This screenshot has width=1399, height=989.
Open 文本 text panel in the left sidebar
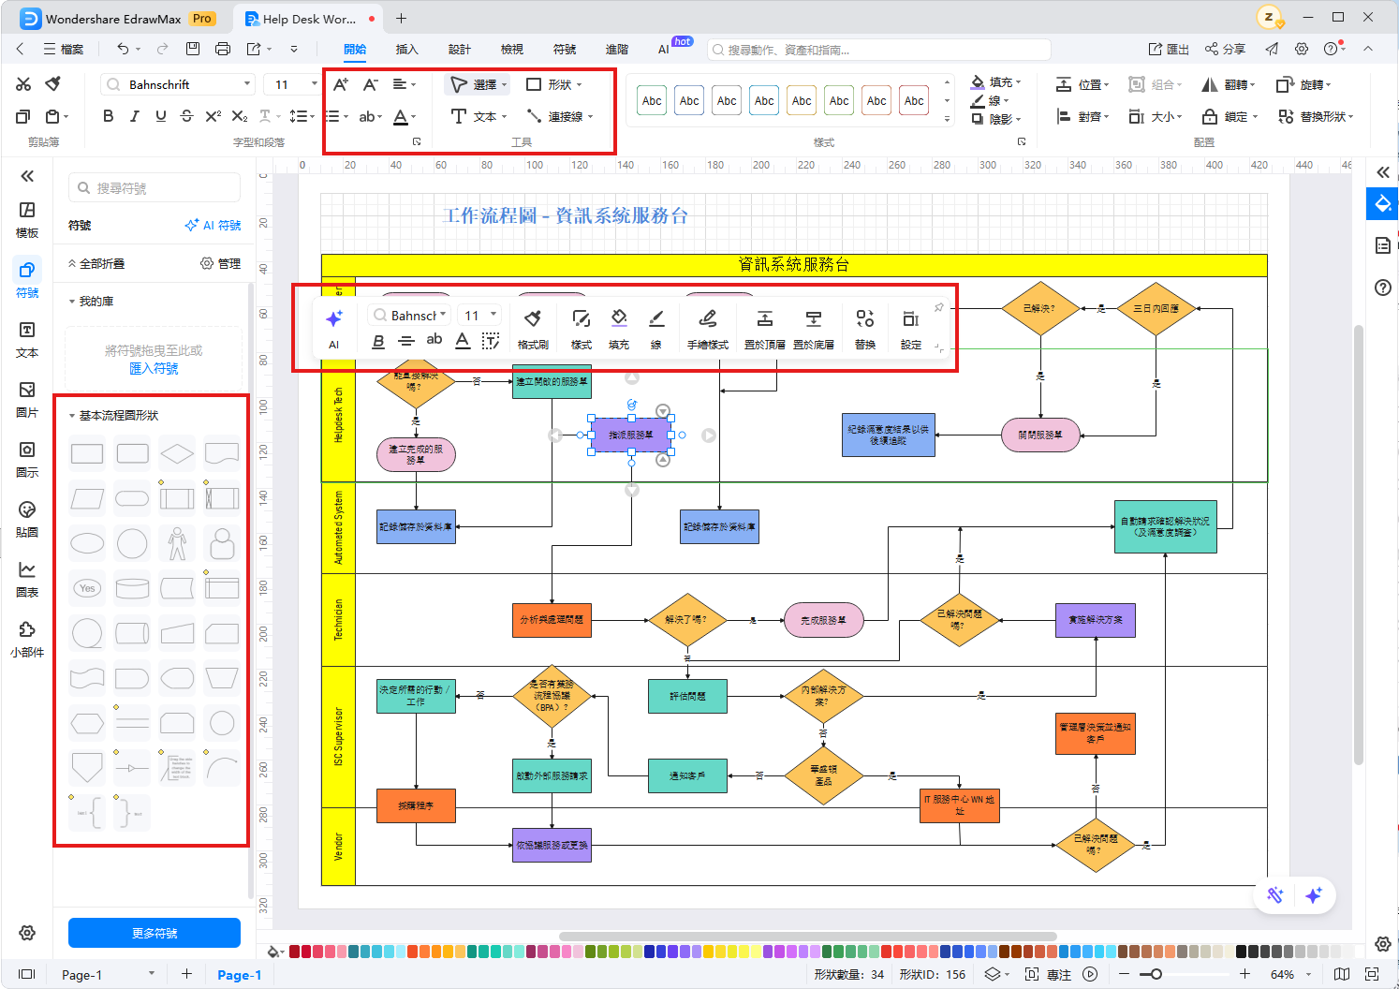tap(27, 339)
